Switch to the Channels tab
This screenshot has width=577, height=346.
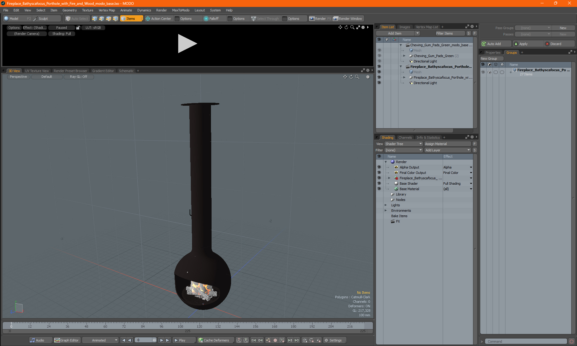click(405, 138)
